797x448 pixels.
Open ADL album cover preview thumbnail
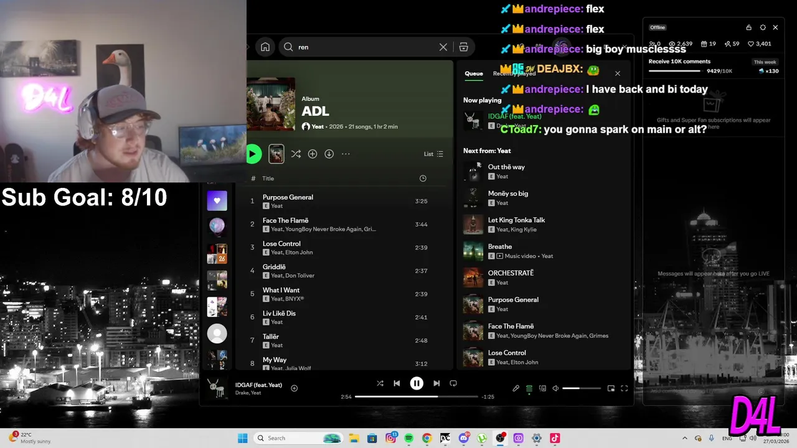tap(276, 154)
